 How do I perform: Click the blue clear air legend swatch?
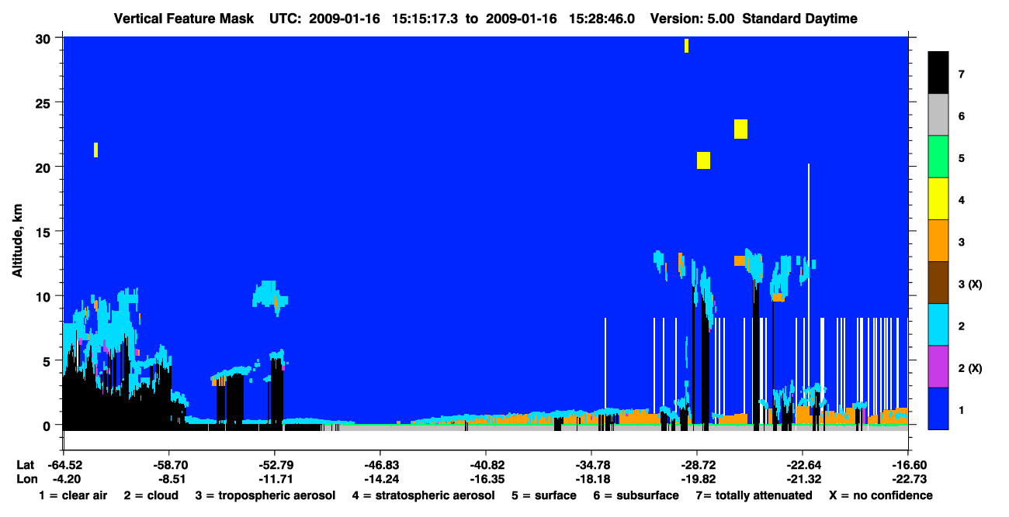pos(938,408)
